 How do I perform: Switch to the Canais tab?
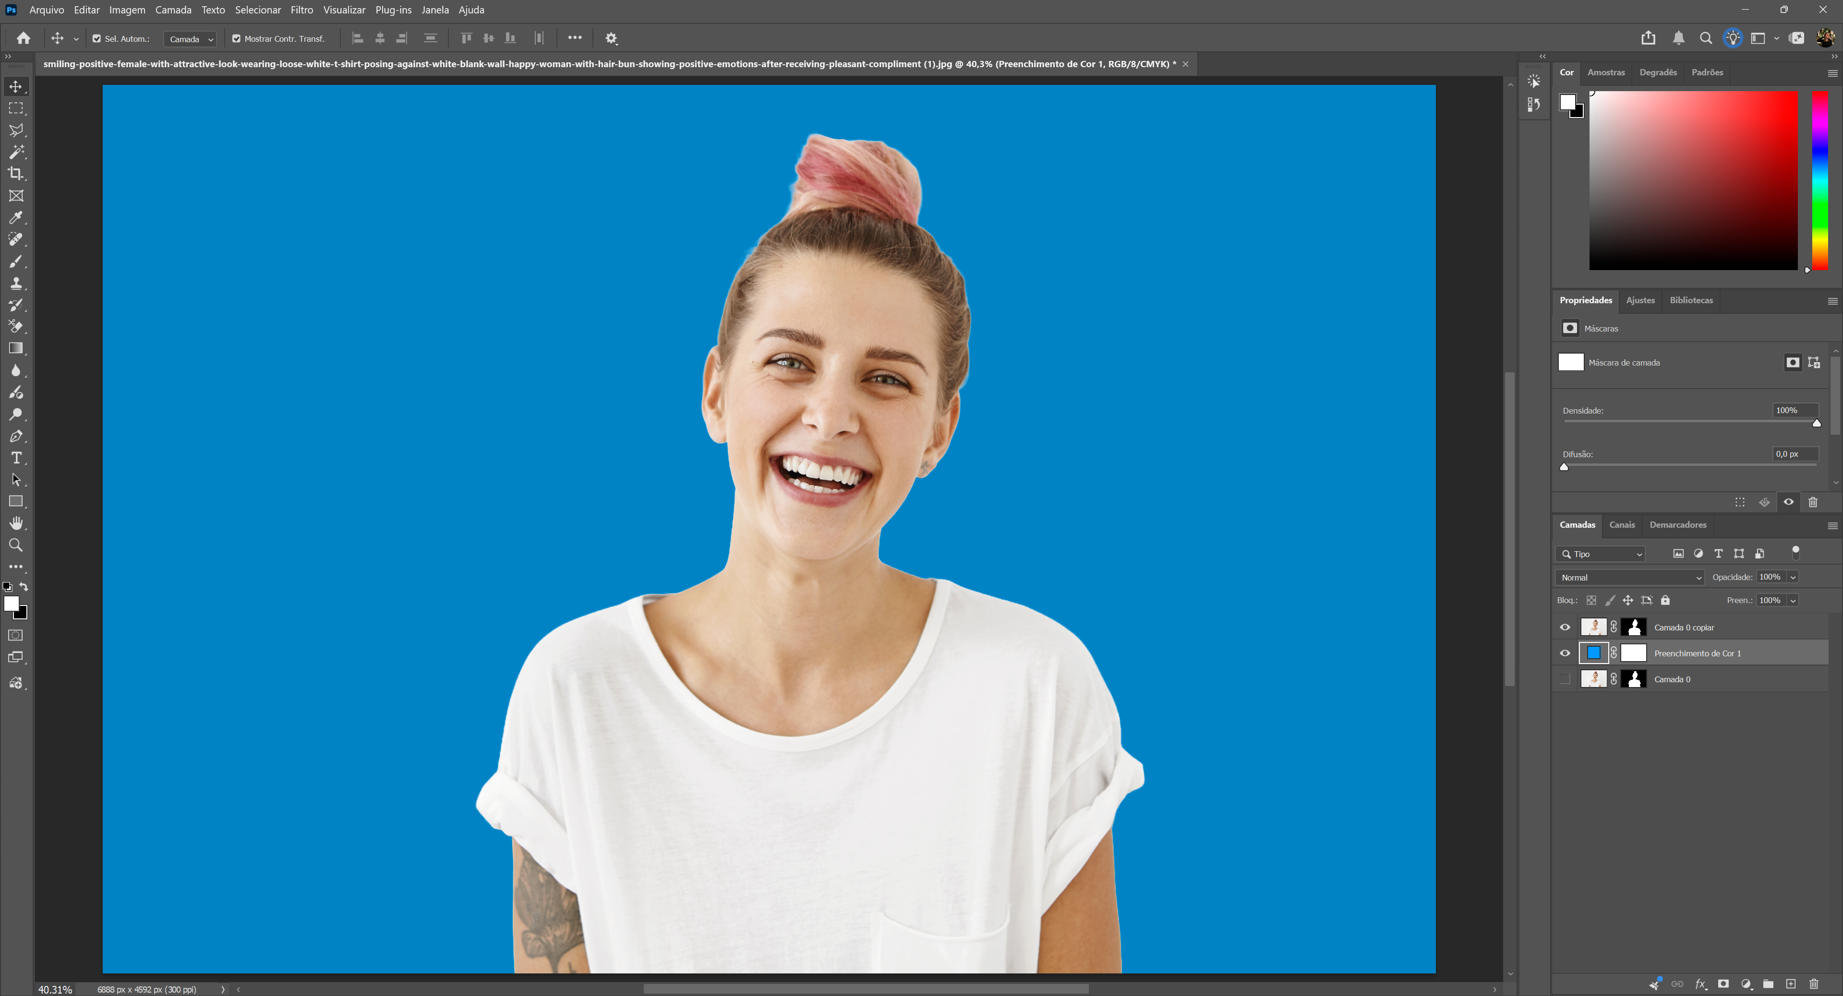tap(1622, 525)
